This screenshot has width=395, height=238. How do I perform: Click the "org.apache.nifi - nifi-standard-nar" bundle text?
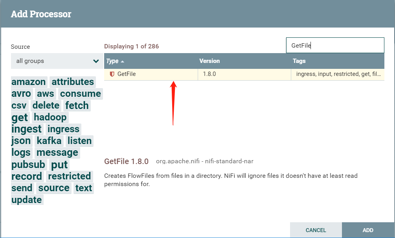click(205, 161)
